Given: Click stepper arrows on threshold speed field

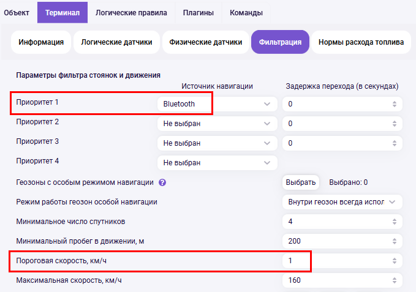Looking at the screenshot, I should [x=395, y=261].
